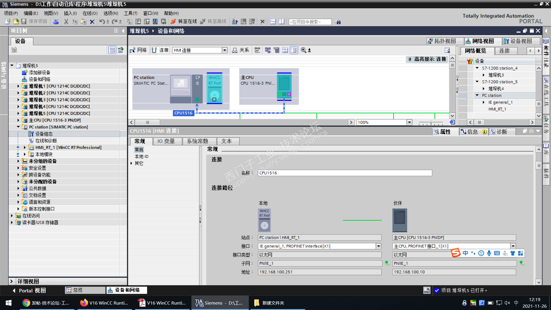Click the cut scissors icon
The image size is (551, 310).
(66, 22)
